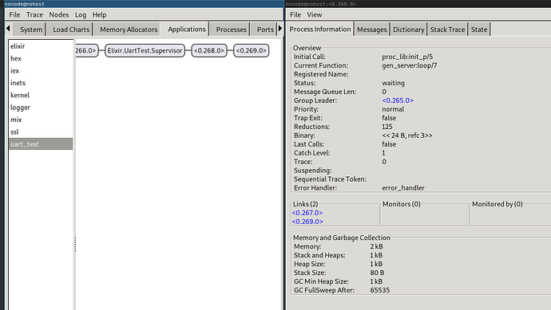Select ssl in the application list

(x=41, y=131)
